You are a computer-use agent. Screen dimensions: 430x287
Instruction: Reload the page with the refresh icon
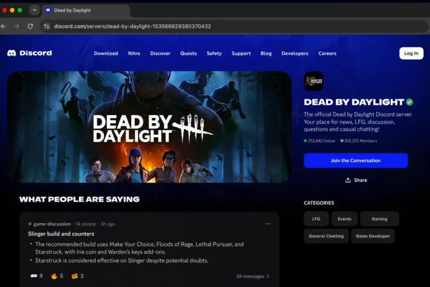tap(31, 26)
